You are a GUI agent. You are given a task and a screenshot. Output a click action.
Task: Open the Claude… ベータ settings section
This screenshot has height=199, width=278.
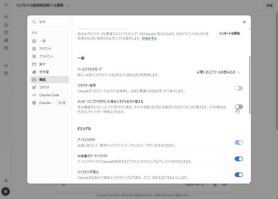click(x=49, y=103)
